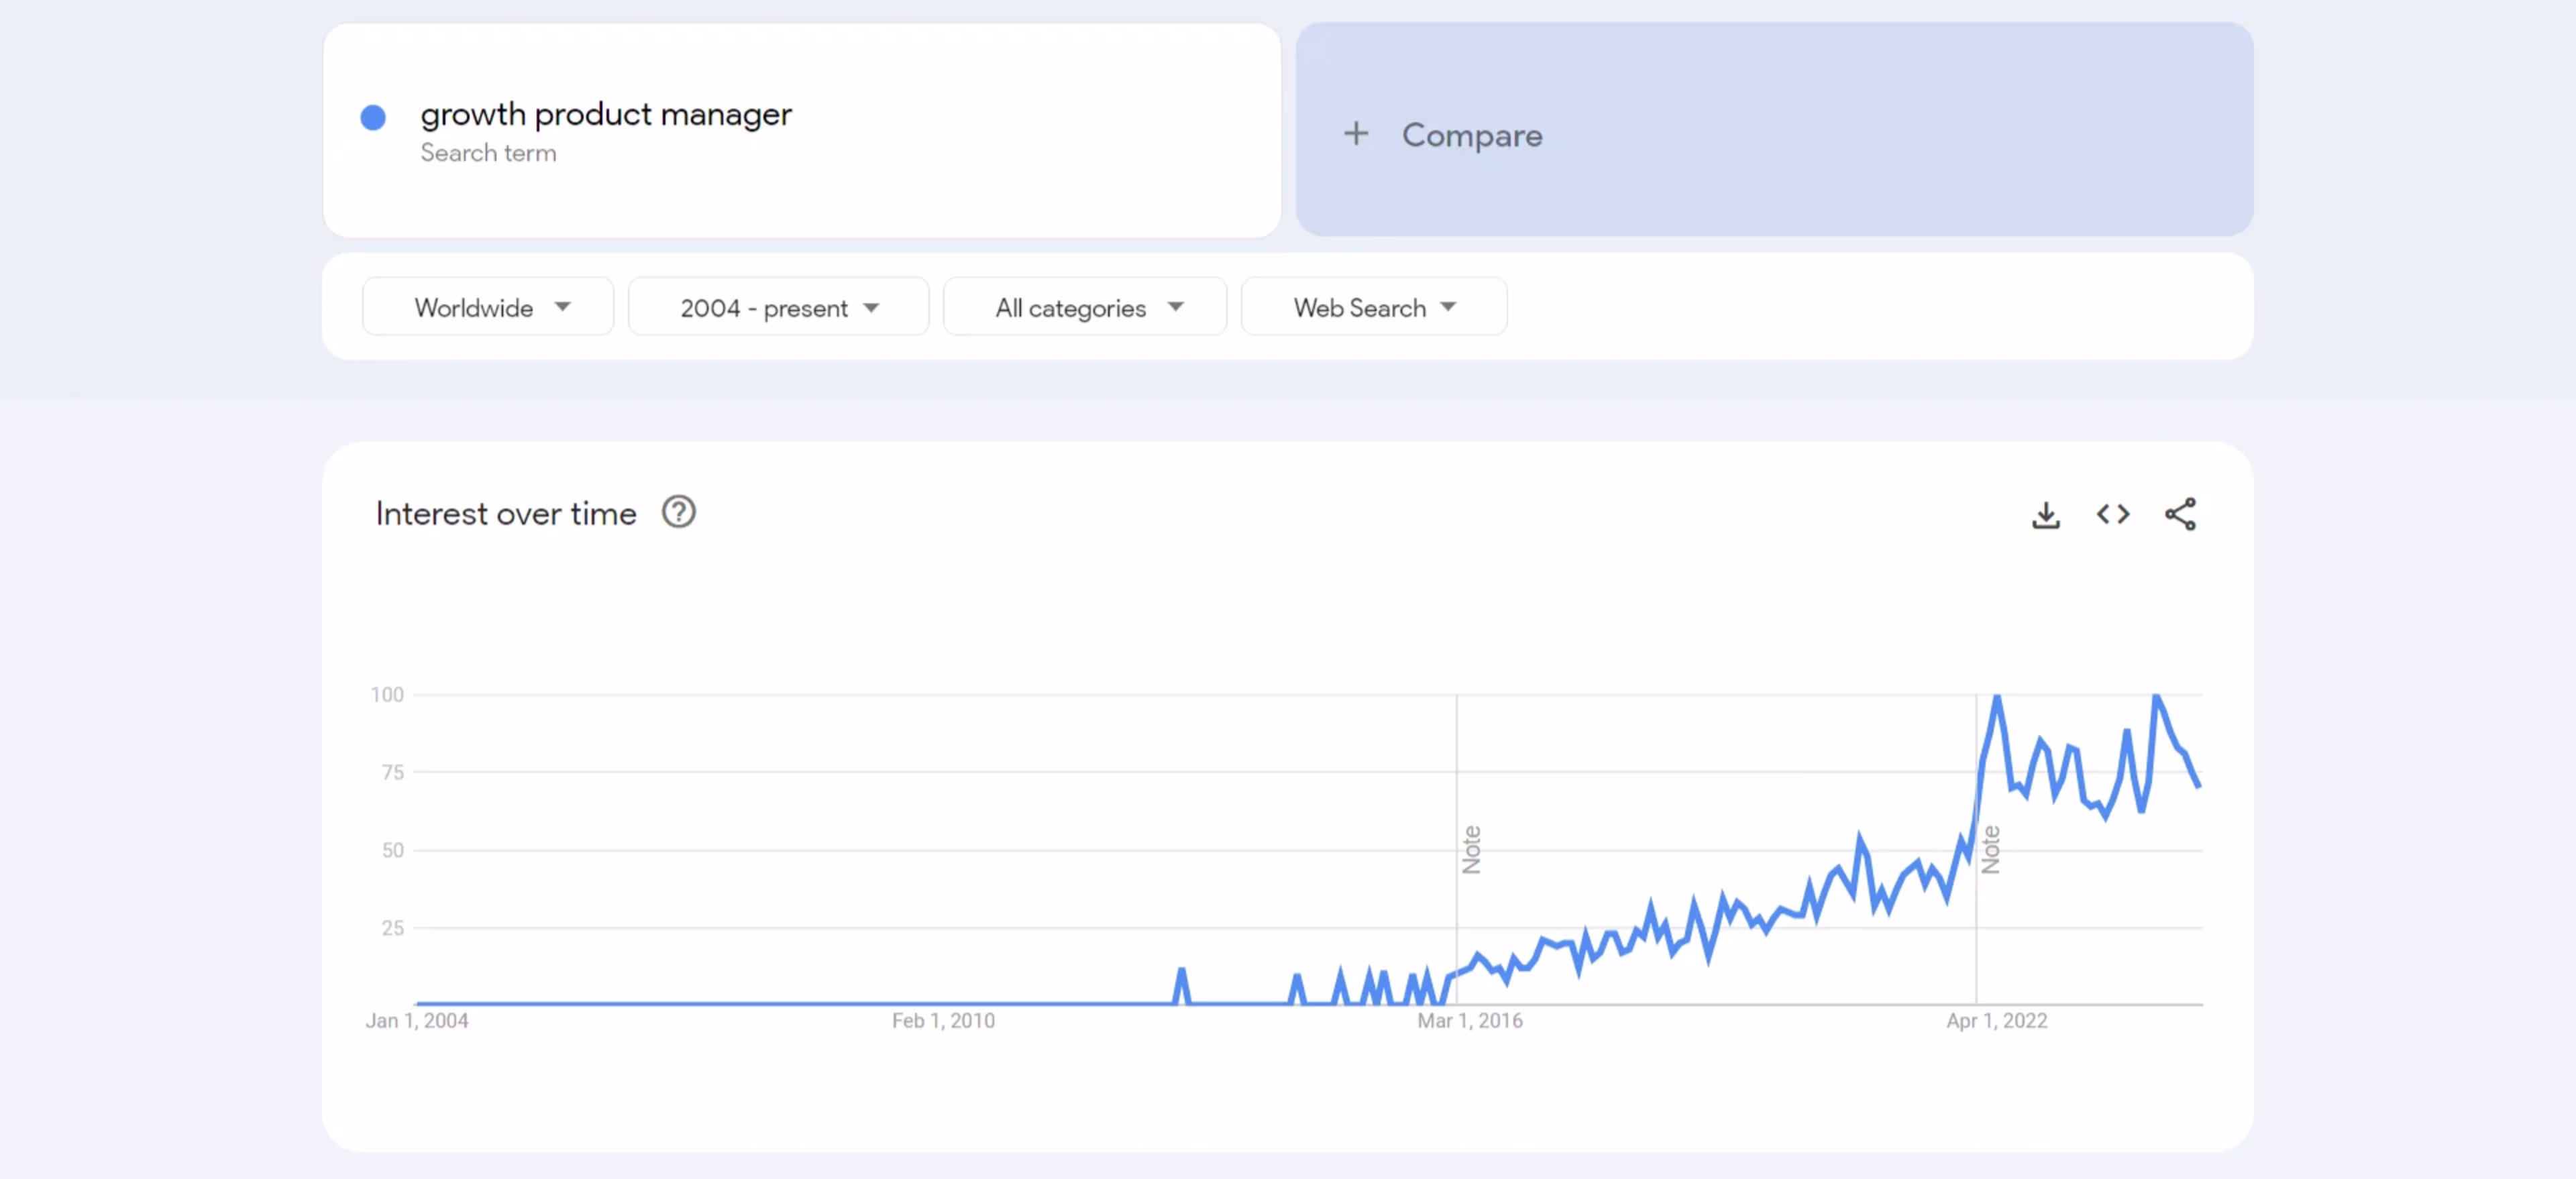This screenshot has height=1179, width=2576.
Task: Expand the All categories dropdown
Action: [1085, 308]
